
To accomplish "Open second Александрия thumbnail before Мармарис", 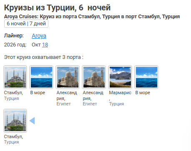I will click(x=94, y=77).
